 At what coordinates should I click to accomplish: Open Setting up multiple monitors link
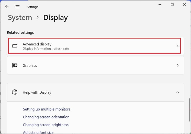47,109
